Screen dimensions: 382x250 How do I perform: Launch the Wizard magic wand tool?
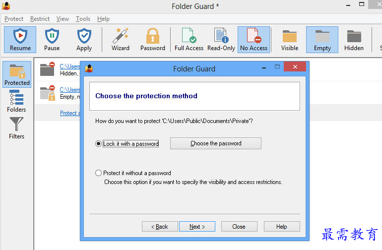[x=121, y=40]
